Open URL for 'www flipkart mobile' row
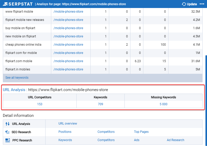The image size is (207, 146). (68, 12)
